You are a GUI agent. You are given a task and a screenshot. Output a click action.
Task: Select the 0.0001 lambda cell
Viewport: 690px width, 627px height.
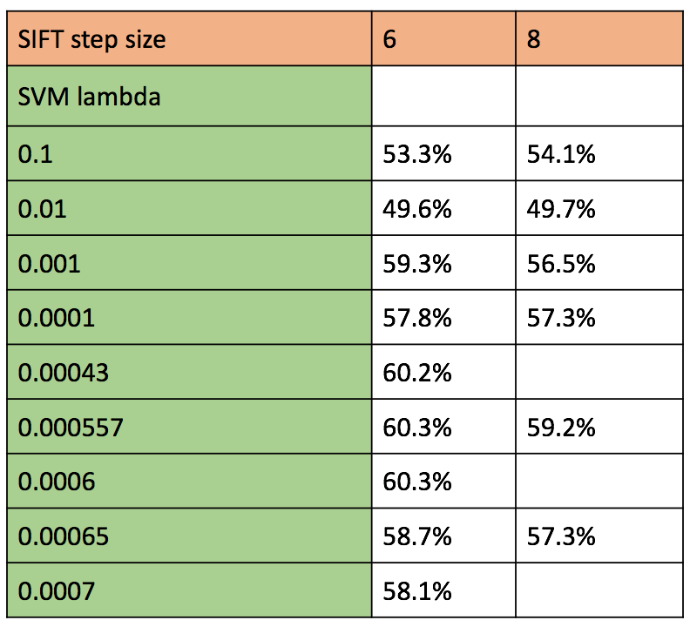click(188, 319)
